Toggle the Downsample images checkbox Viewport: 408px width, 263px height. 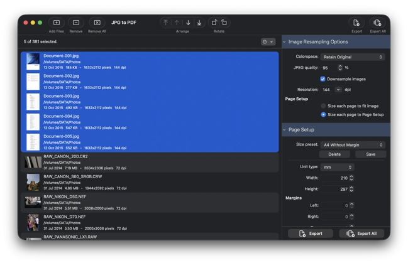[x=323, y=79]
